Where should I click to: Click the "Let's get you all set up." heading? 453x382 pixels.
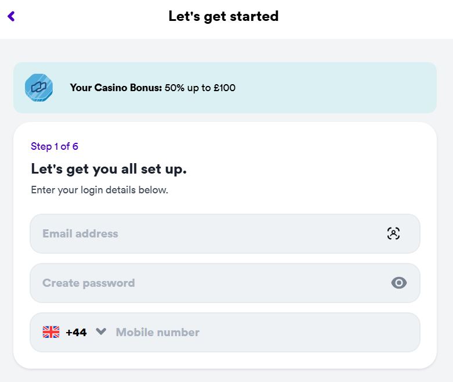(x=108, y=169)
